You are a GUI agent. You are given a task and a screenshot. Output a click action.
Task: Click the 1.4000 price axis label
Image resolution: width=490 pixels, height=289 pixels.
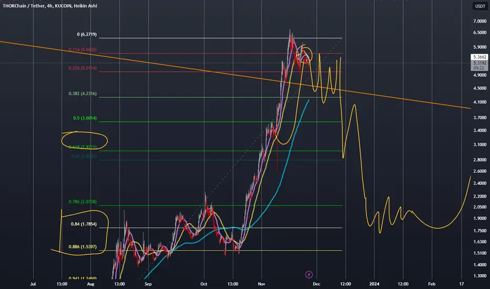(479, 265)
